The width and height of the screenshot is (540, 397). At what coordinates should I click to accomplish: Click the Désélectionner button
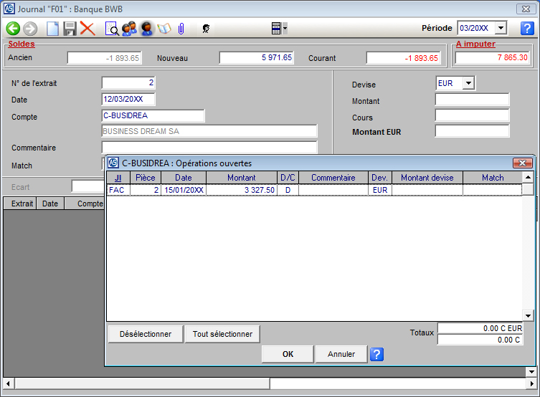tap(145, 334)
